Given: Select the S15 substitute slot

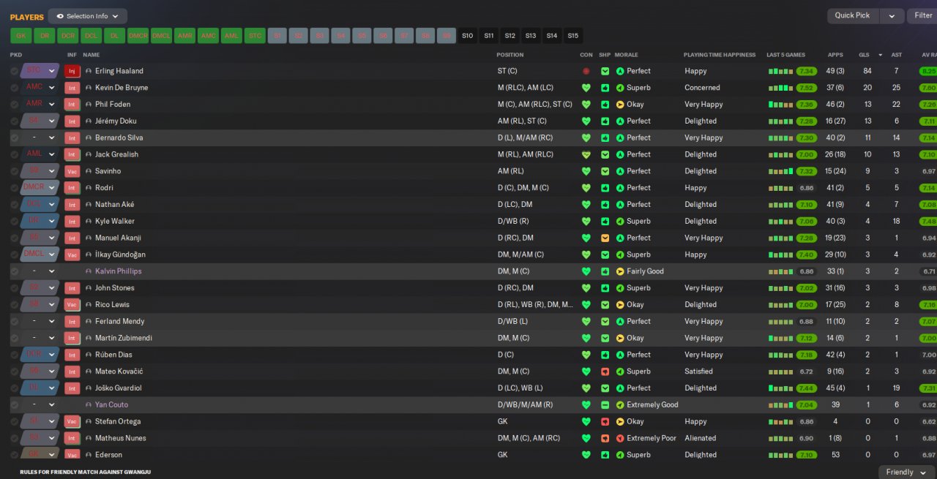Looking at the screenshot, I should point(573,36).
